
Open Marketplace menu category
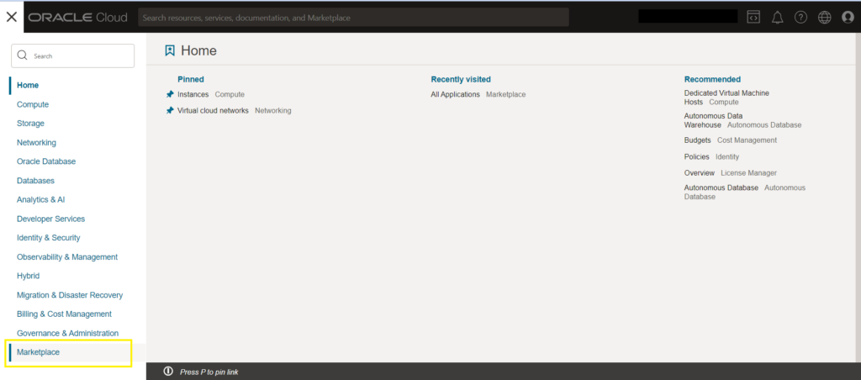(x=38, y=352)
